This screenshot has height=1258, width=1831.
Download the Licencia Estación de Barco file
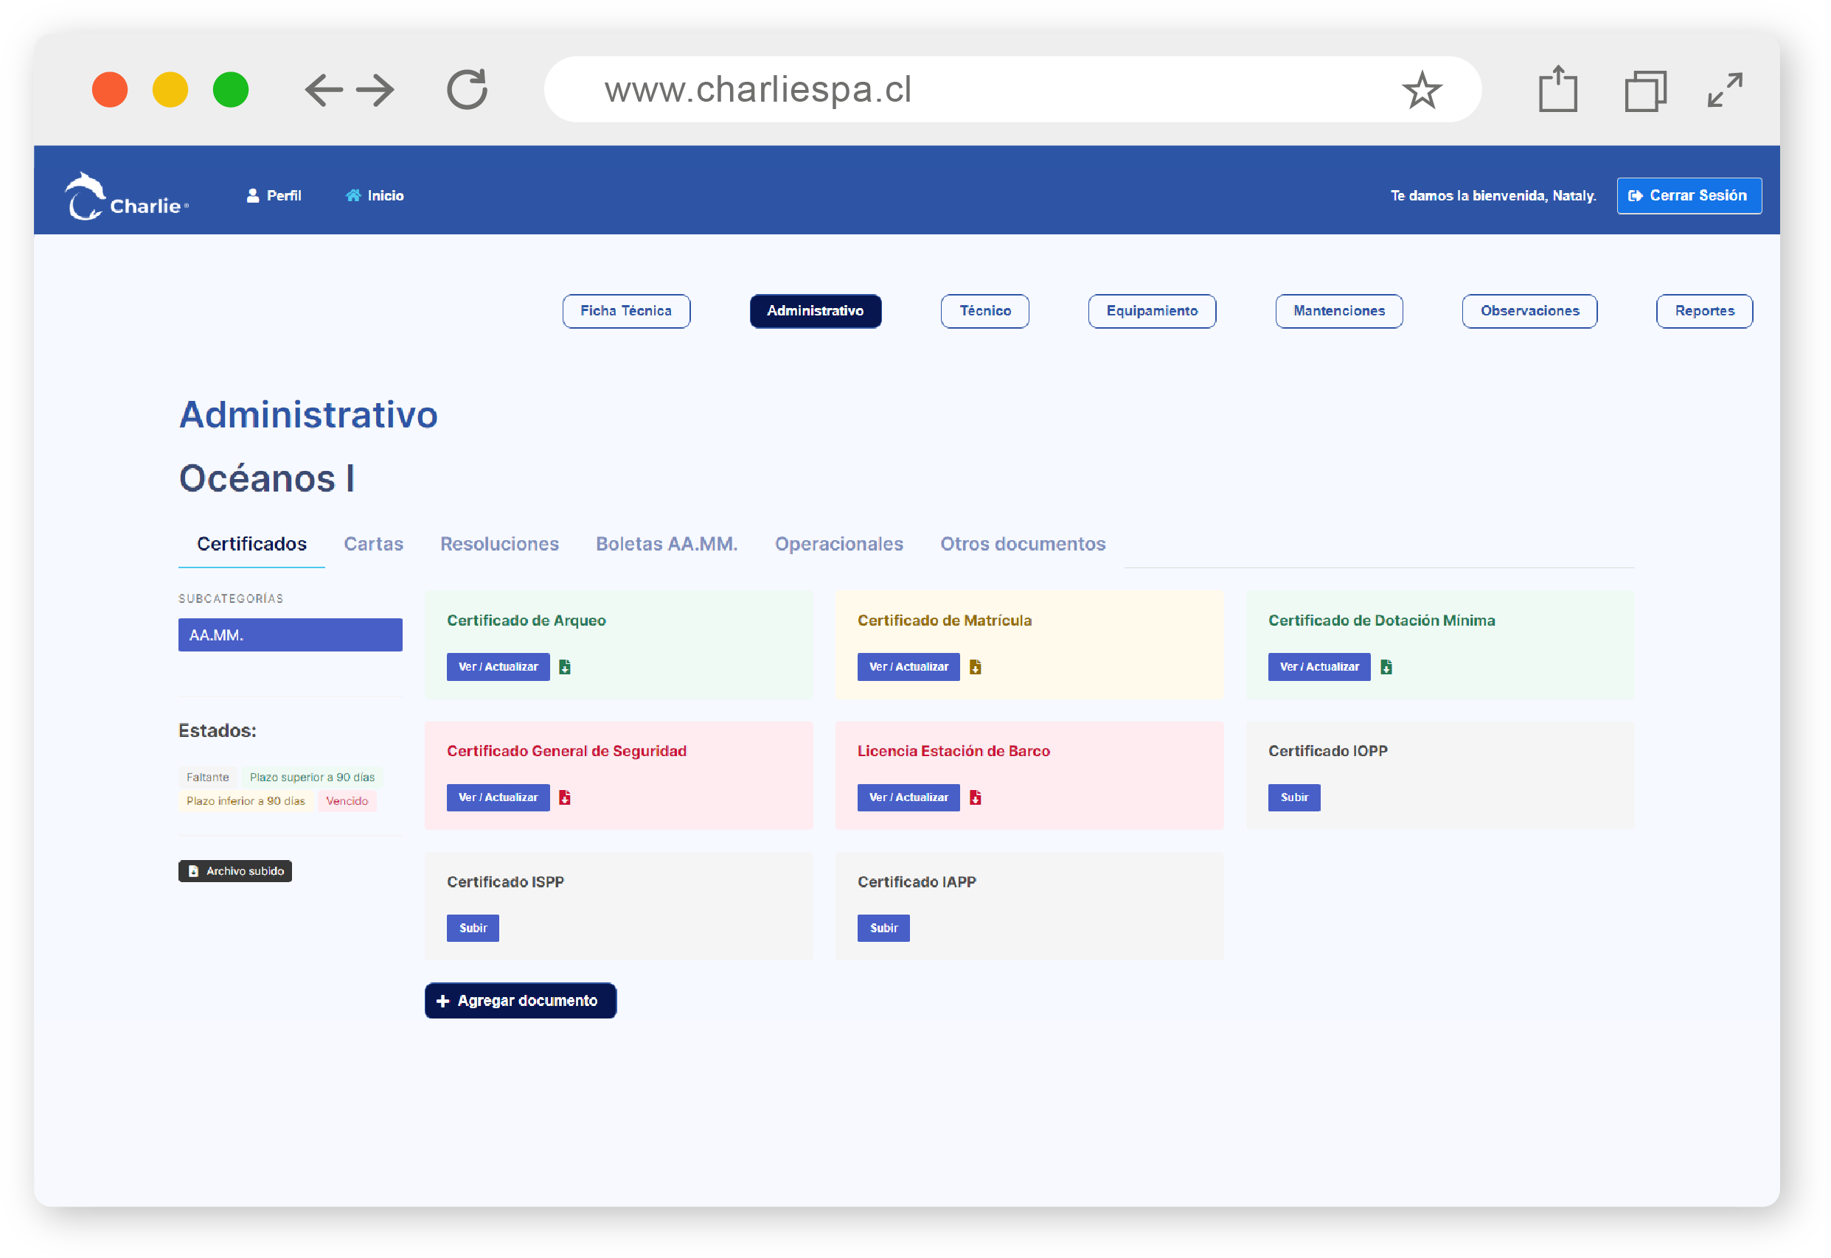pyautogui.click(x=975, y=797)
